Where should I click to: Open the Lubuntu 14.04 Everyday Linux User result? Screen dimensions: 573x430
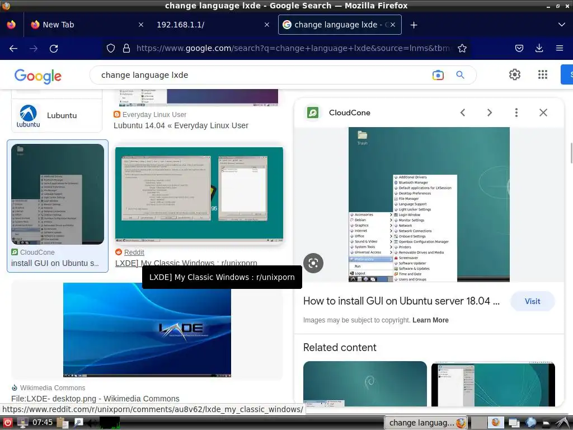click(181, 125)
